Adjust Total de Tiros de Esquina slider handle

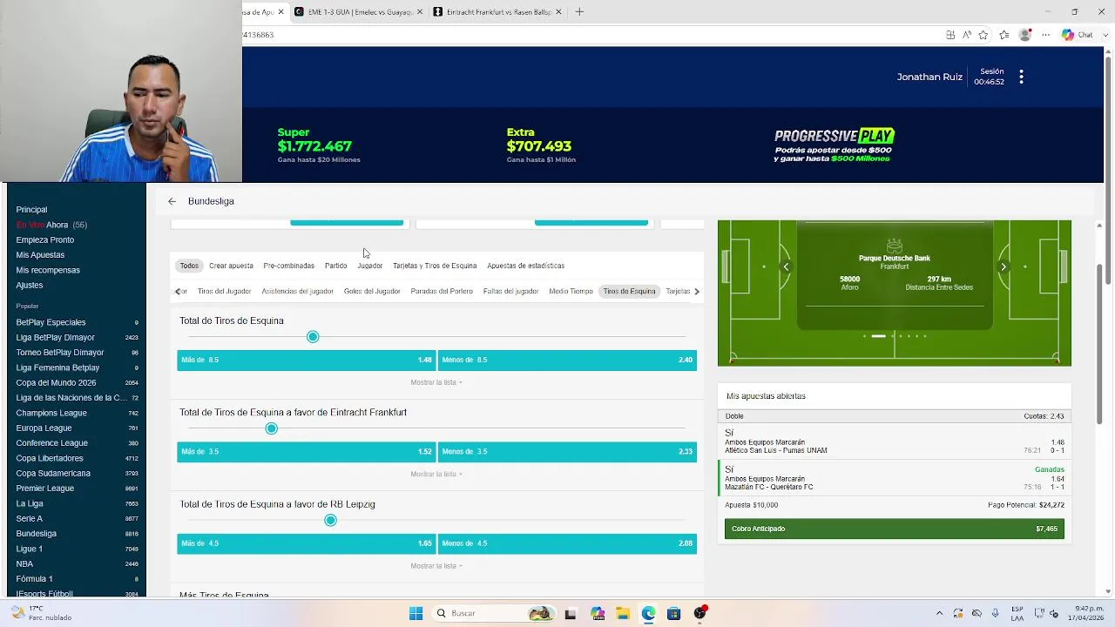(x=313, y=337)
